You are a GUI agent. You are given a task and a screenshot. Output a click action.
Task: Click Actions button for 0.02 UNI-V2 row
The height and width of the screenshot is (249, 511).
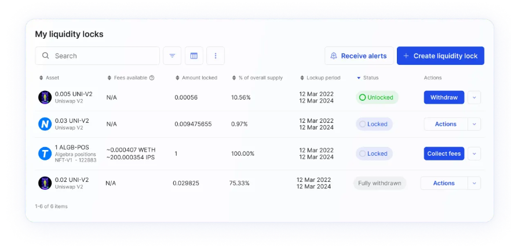point(444,183)
